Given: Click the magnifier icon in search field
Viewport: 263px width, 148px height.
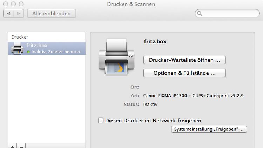Looking at the screenshot, I should tap(200, 14).
